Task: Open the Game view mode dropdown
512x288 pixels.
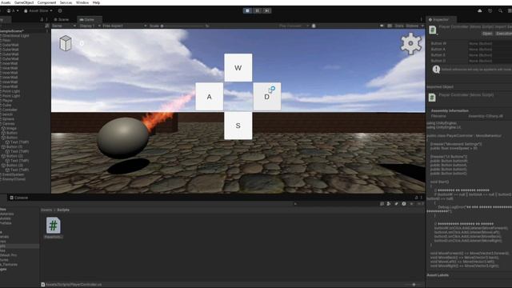Action: pos(64,26)
